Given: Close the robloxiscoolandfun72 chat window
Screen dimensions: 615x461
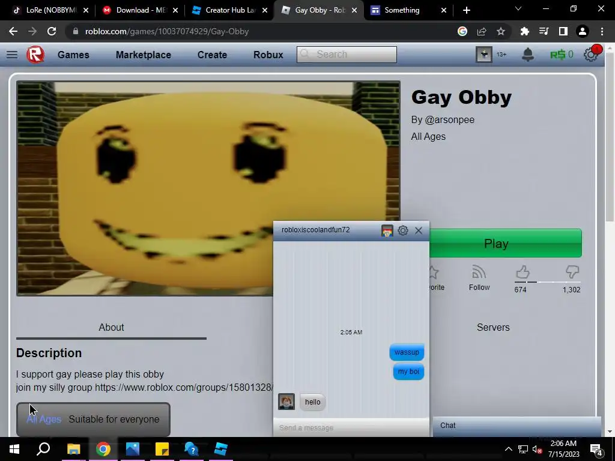Looking at the screenshot, I should (x=419, y=230).
